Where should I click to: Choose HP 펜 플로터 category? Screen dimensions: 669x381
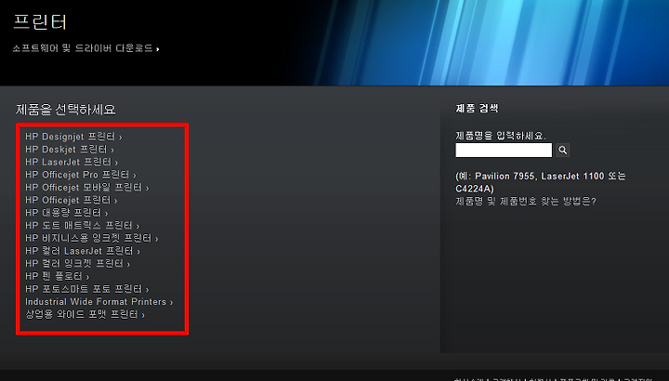pos(58,276)
